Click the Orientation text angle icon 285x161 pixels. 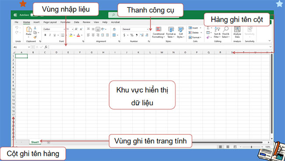point(103,29)
